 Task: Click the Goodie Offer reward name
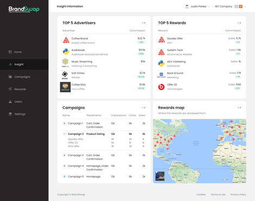point(175,39)
